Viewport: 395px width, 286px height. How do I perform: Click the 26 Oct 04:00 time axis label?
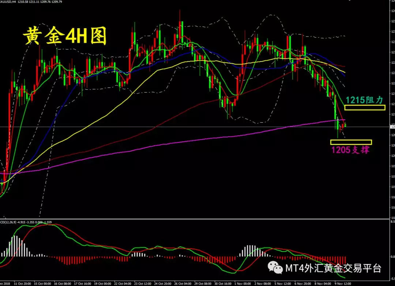point(183,283)
